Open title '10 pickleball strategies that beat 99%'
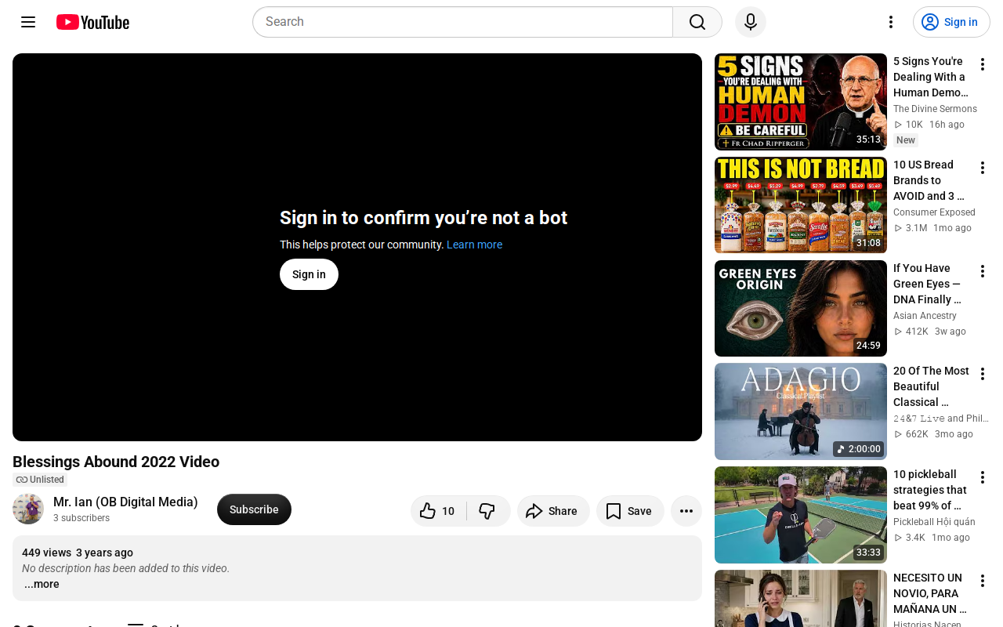 930,490
